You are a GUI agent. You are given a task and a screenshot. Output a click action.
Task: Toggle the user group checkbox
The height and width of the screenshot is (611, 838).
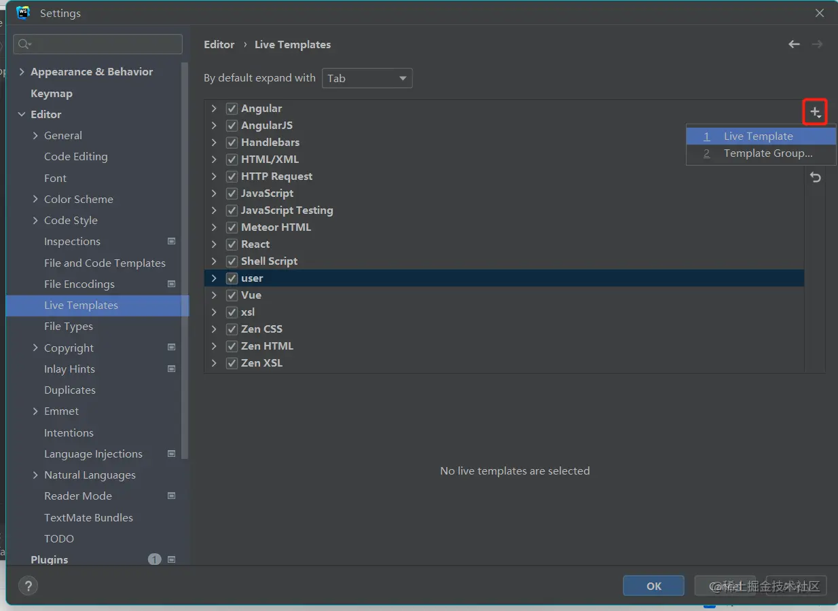coord(232,278)
